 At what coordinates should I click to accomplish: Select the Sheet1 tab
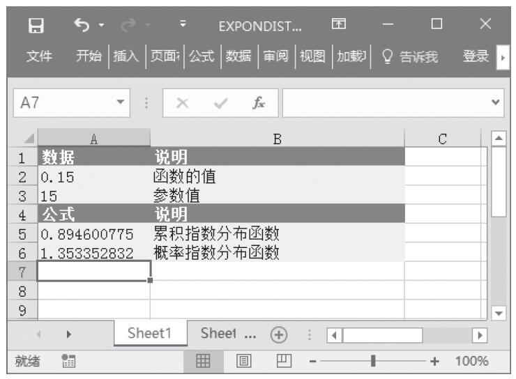pos(149,334)
